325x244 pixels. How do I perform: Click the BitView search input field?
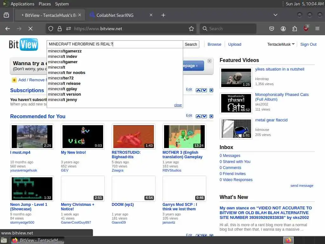click(115, 44)
